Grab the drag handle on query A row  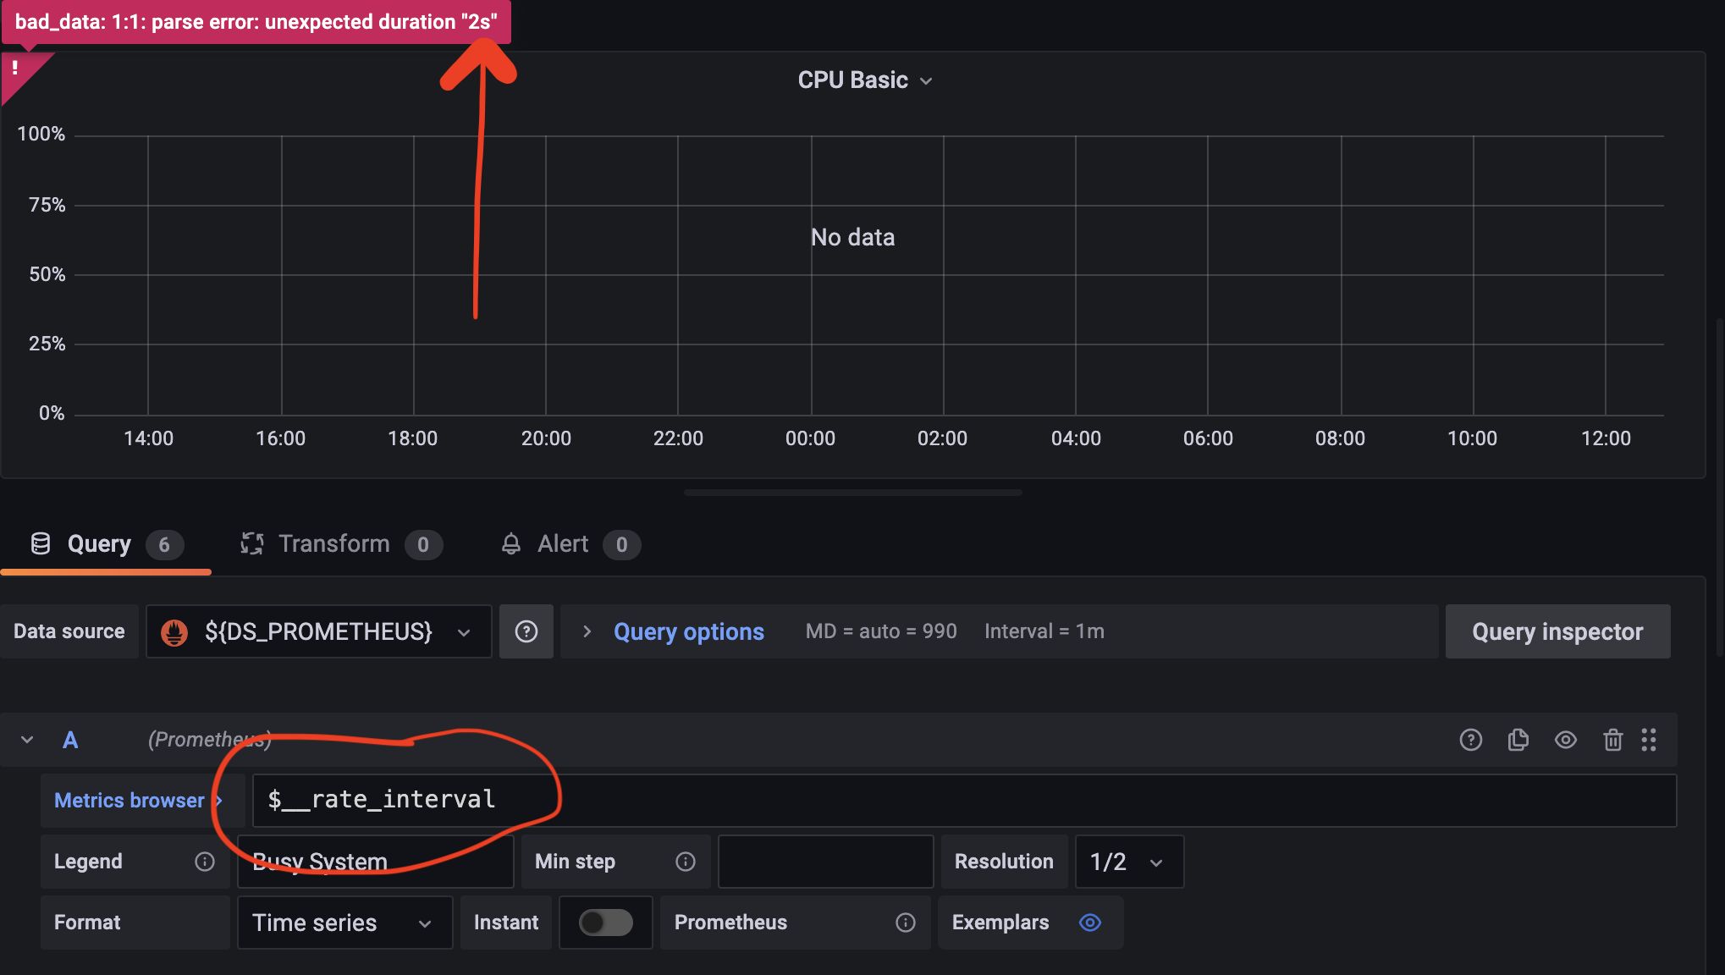point(1649,740)
